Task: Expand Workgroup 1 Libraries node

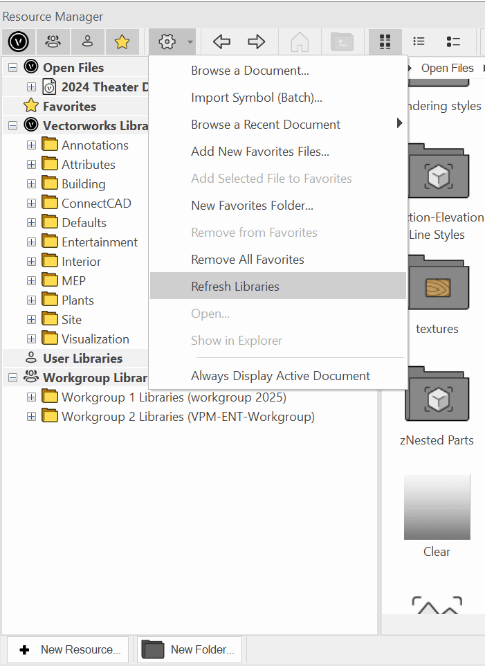Action: tap(31, 397)
